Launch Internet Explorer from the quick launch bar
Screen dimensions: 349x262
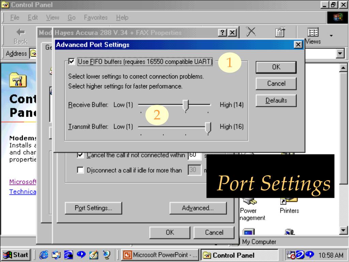[44, 254]
